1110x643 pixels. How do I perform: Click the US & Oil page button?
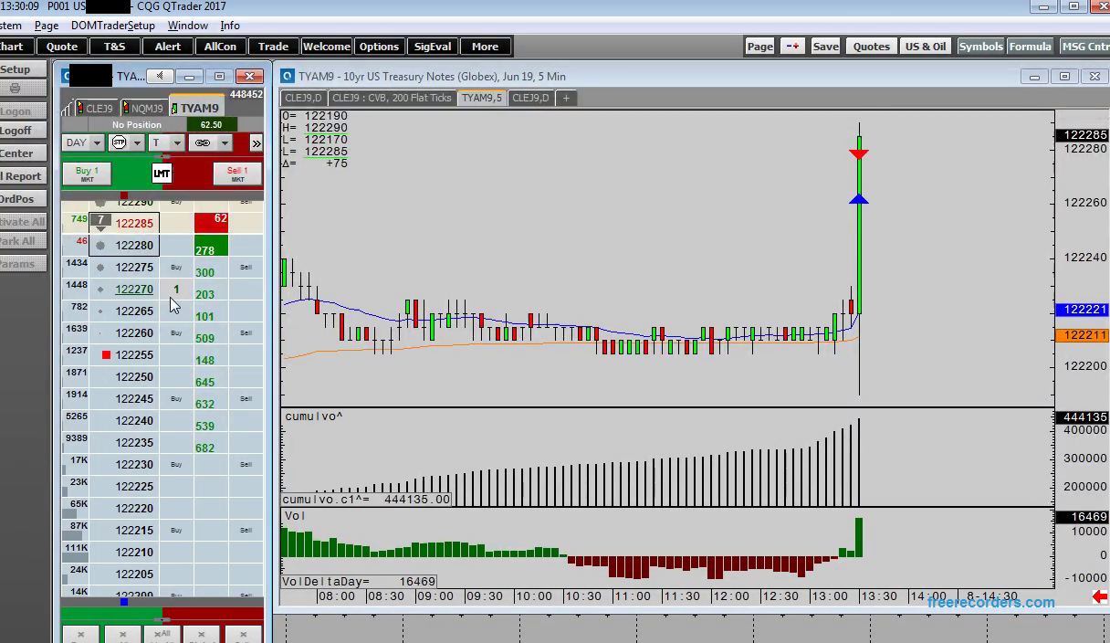[x=926, y=47]
